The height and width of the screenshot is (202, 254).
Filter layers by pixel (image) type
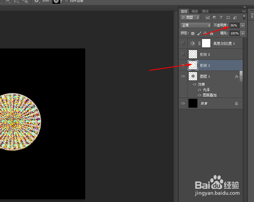(x=208, y=17)
